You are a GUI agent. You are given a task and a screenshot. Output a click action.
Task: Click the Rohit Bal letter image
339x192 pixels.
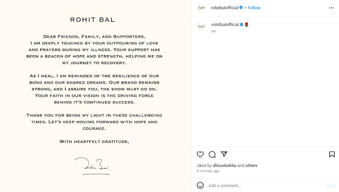(x=95, y=96)
